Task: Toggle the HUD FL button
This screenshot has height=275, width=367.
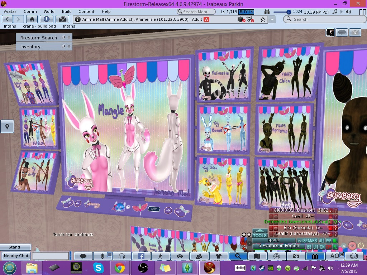Action: pyautogui.click(x=335, y=247)
